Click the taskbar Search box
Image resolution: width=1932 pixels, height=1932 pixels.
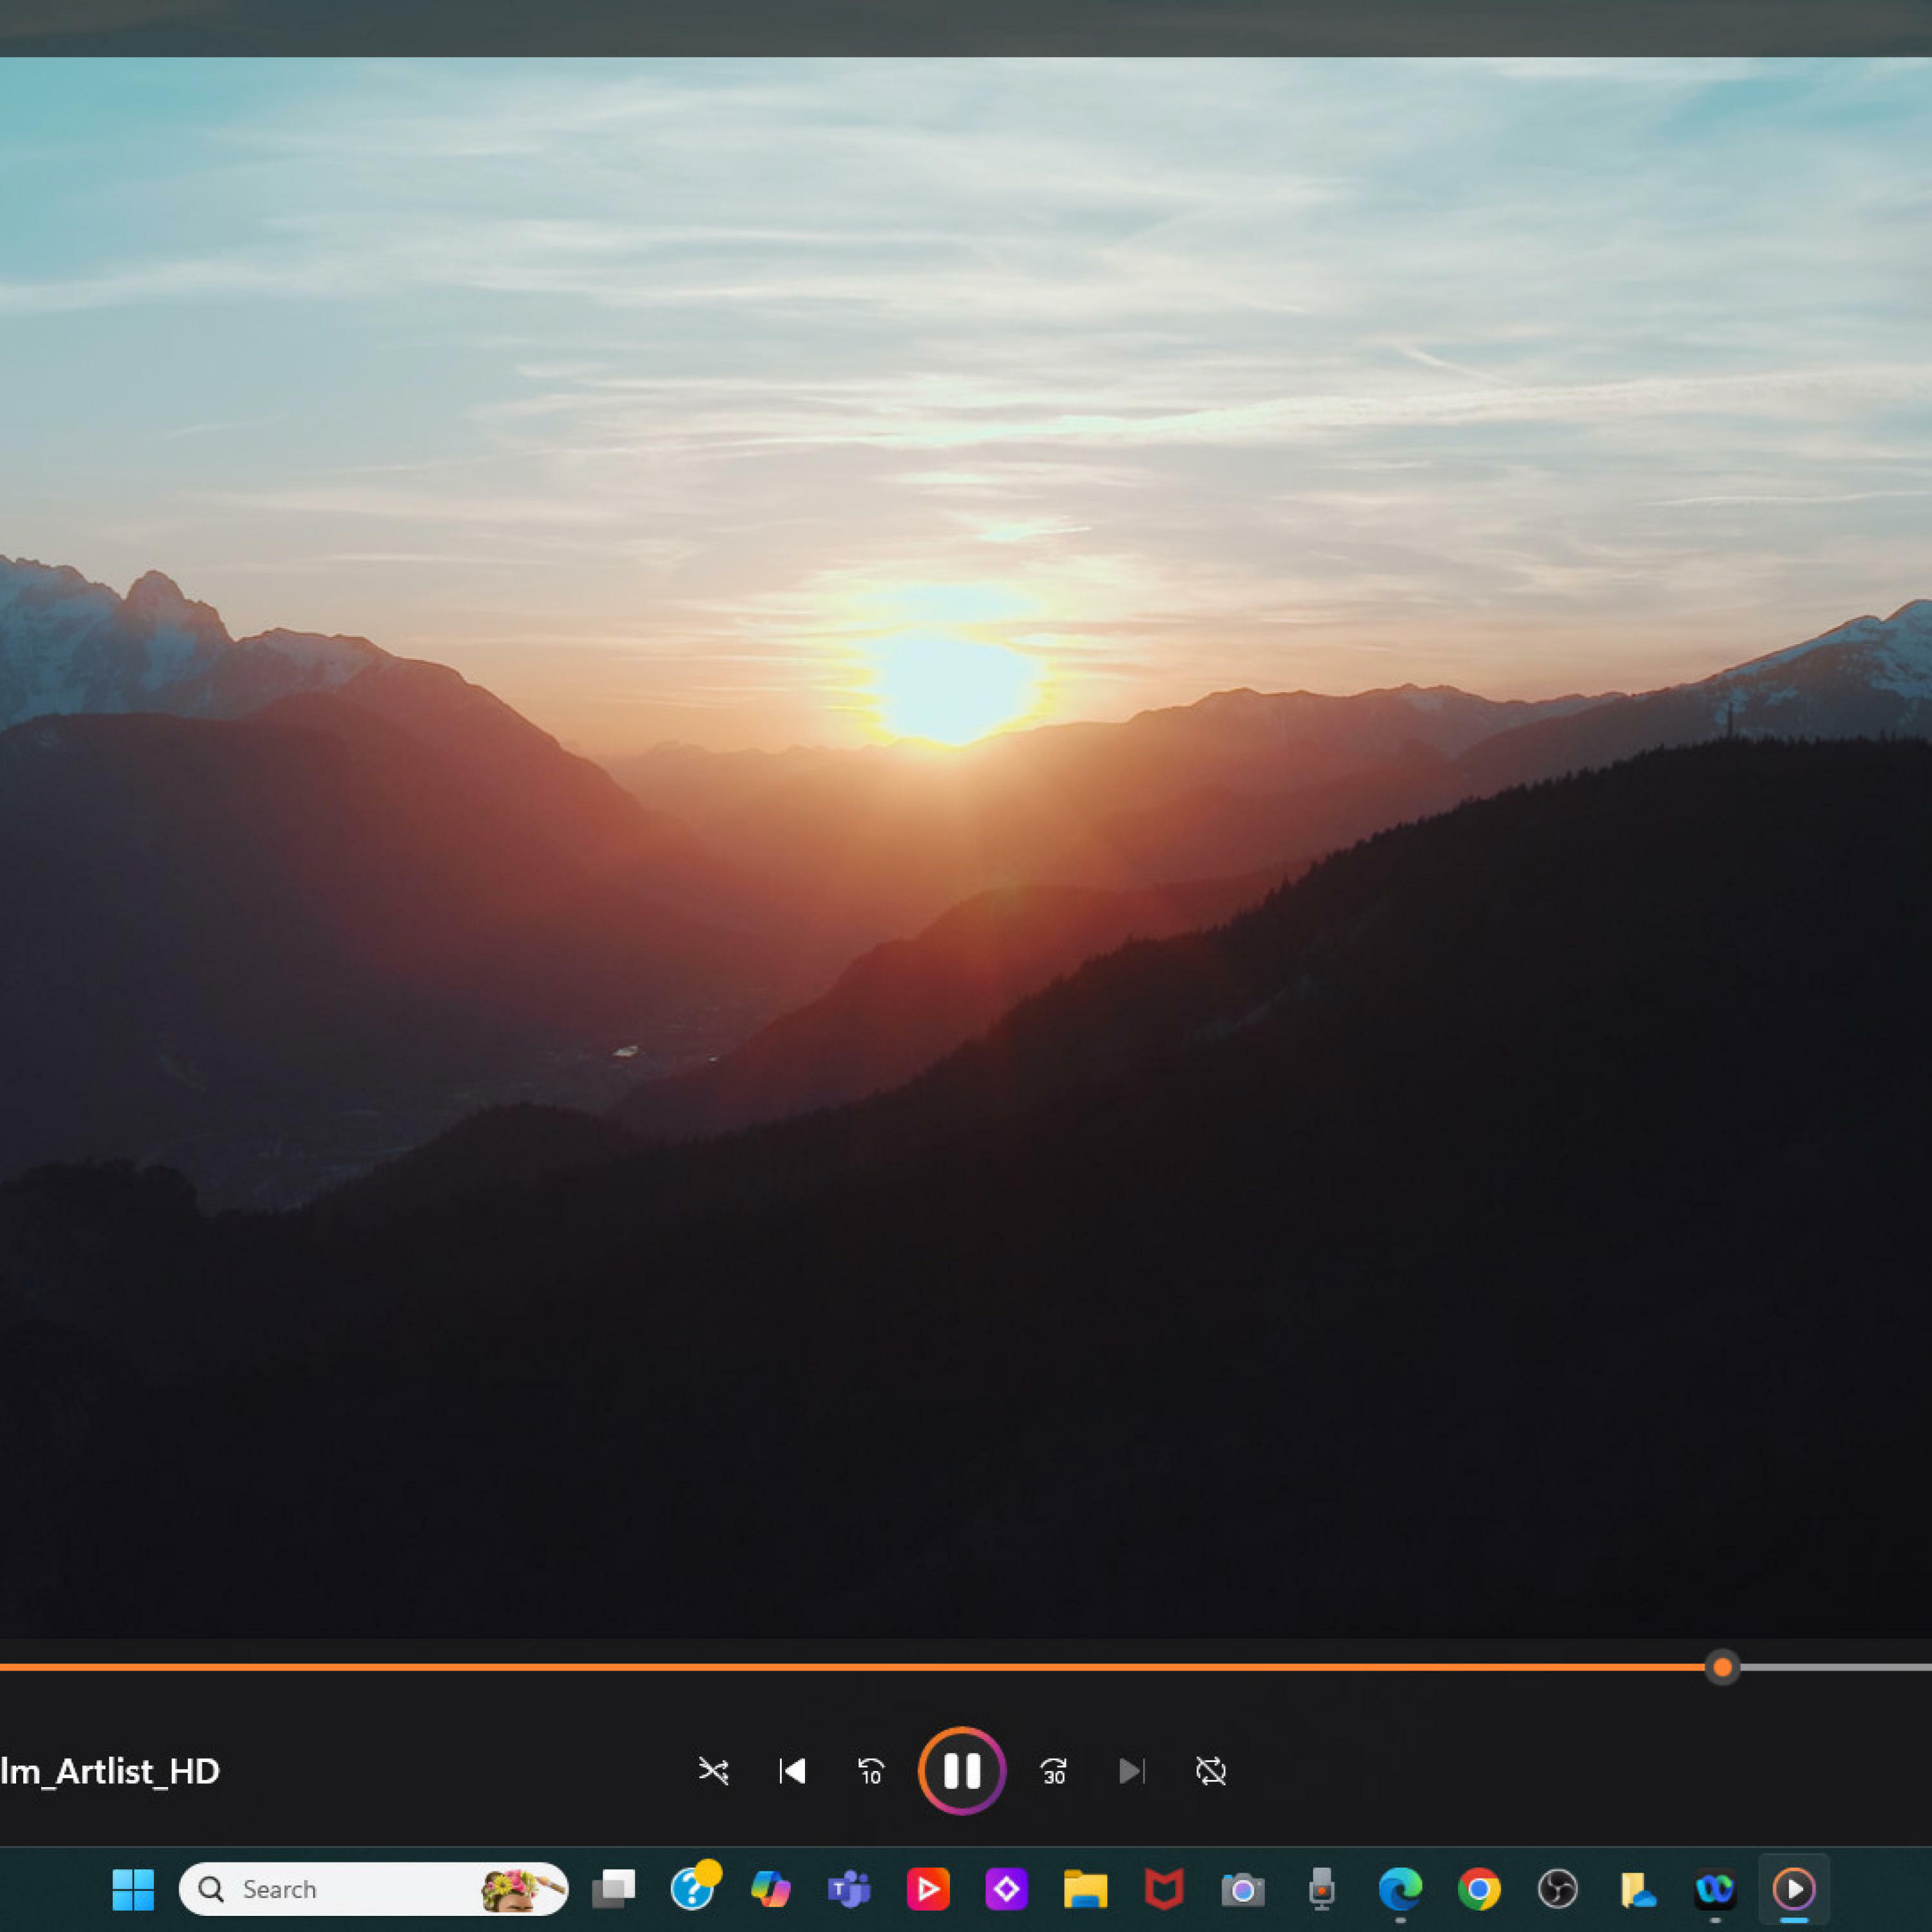(373, 1889)
